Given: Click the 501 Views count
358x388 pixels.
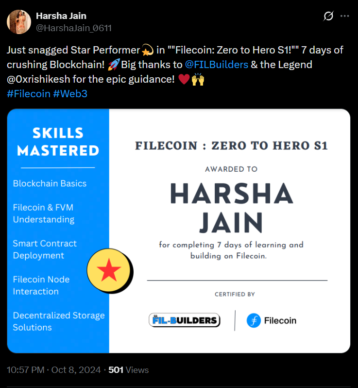Looking at the screenshot, I should click(x=129, y=370).
